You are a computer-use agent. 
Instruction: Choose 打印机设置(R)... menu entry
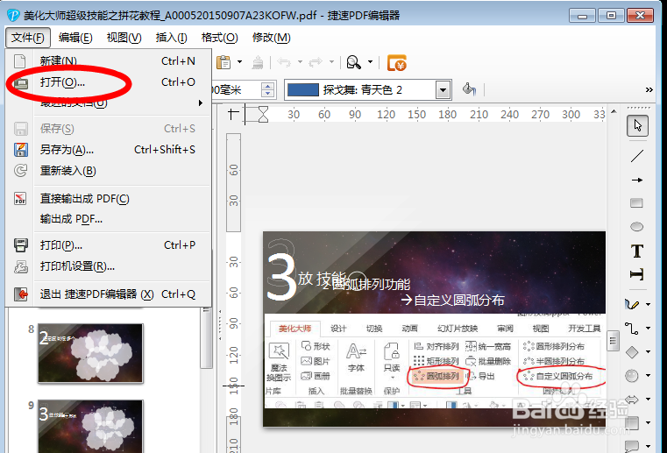[x=110, y=266]
